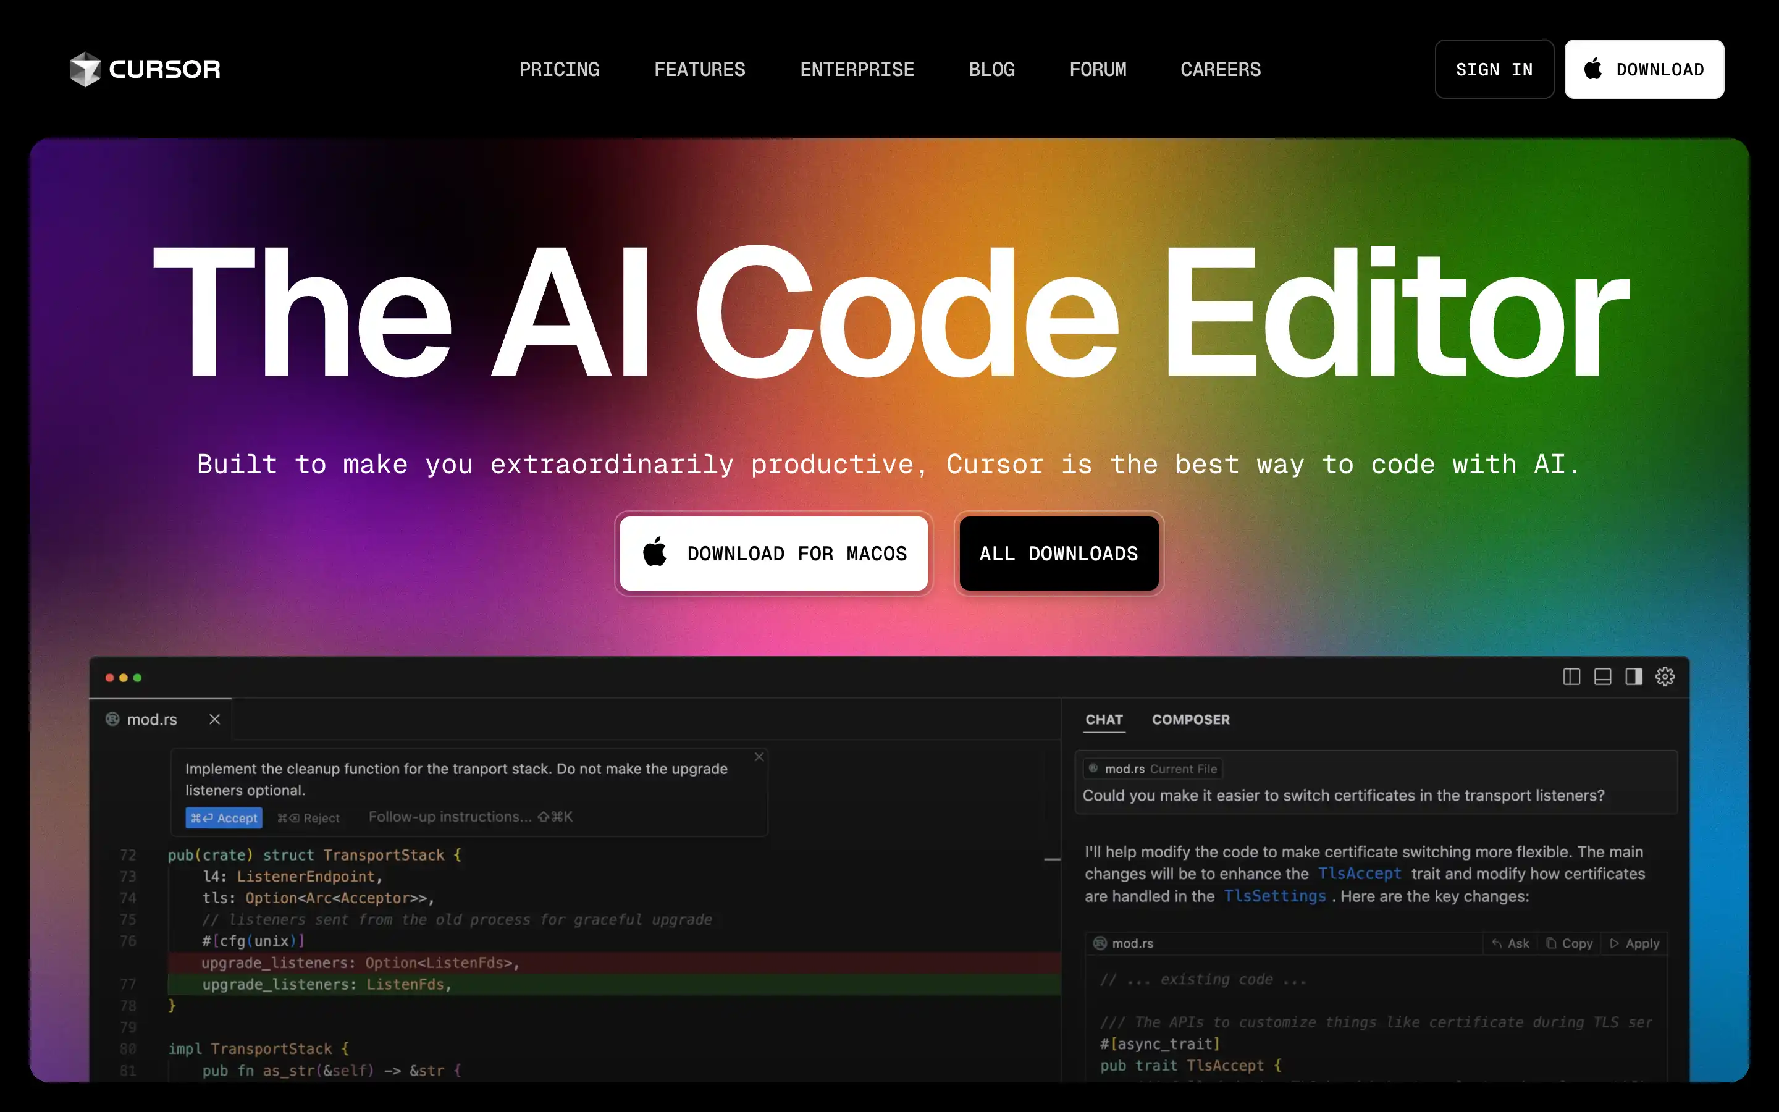This screenshot has height=1112, width=1779.
Task: Click the 'impl TransportStack {' line
Action: click(x=259, y=1049)
